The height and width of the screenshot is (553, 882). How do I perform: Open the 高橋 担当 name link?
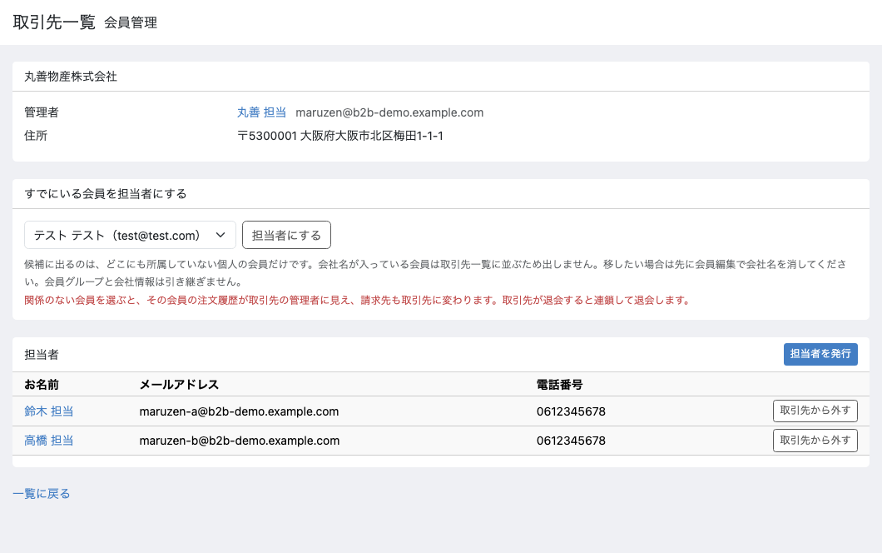49,441
